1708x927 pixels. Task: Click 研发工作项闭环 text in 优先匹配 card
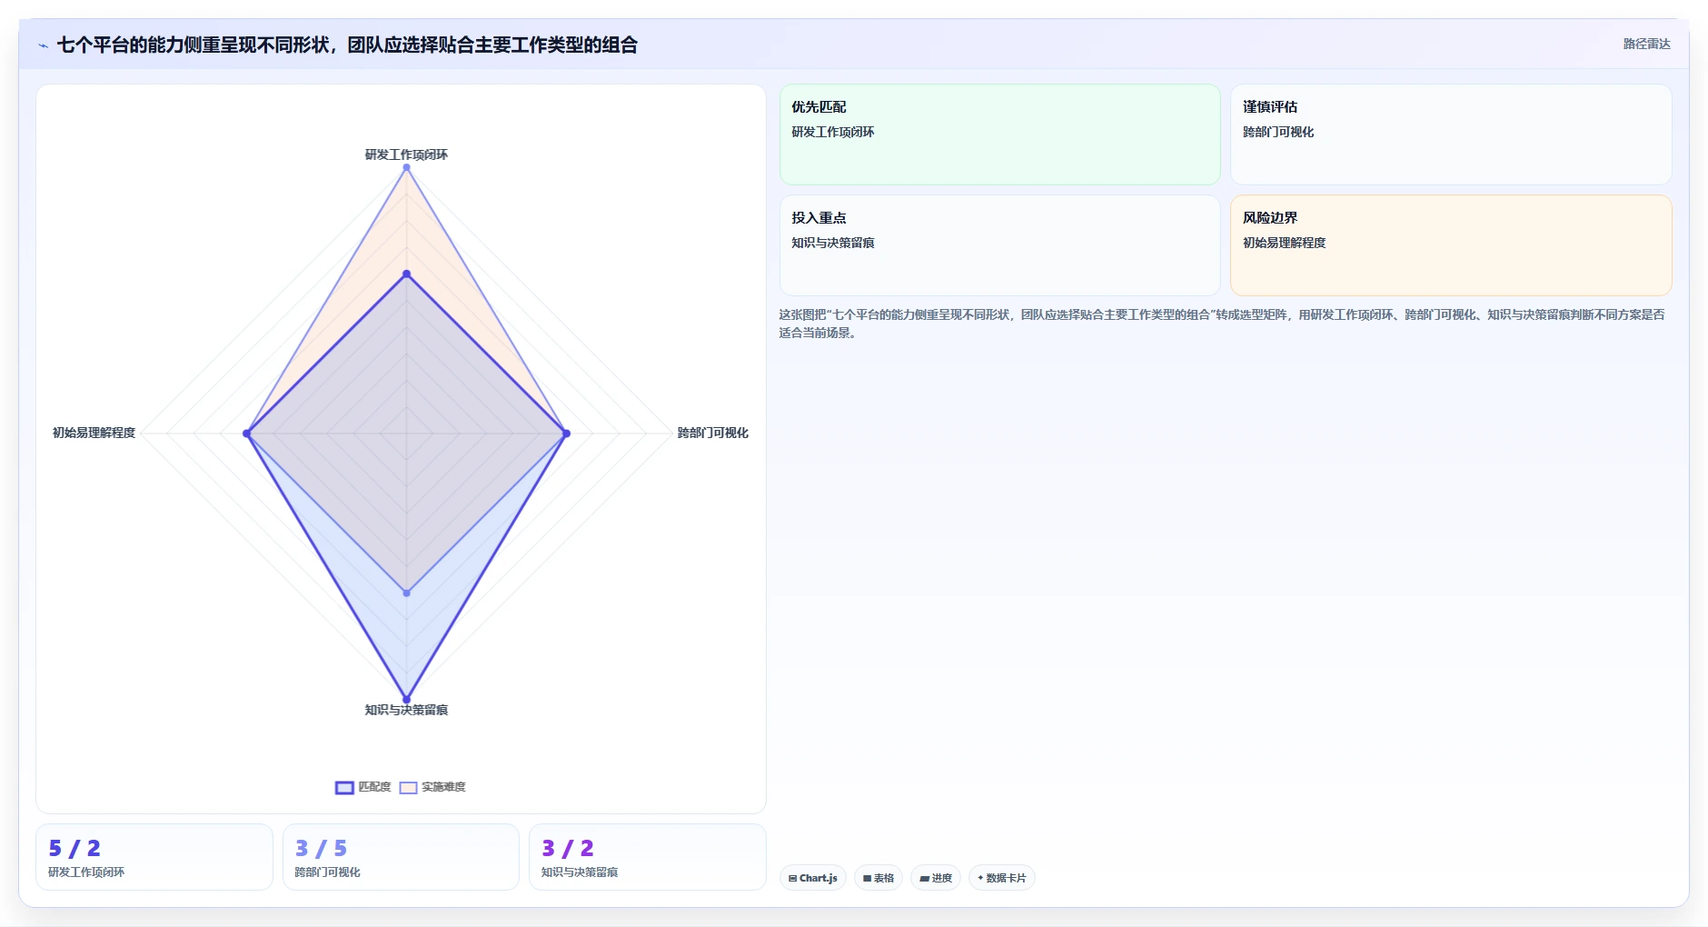pos(833,132)
